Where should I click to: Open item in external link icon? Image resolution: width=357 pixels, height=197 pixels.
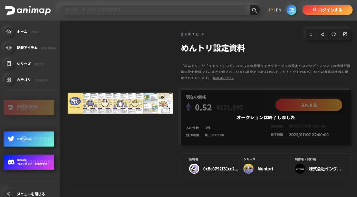(345, 34)
